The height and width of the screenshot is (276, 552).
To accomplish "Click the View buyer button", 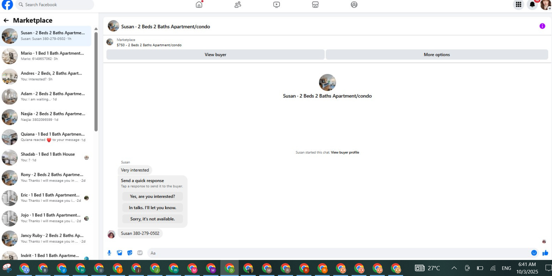I will point(215,55).
